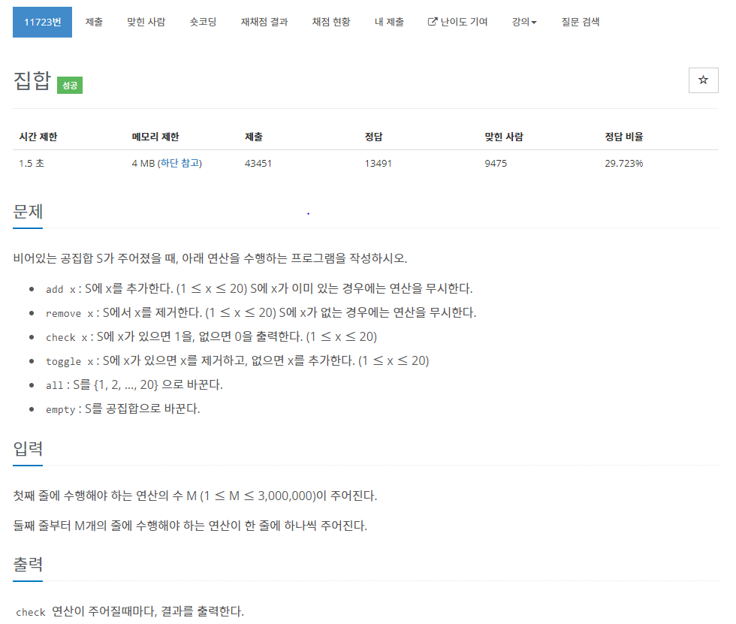Click the time limit value 1.5 초

pos(32,163)
